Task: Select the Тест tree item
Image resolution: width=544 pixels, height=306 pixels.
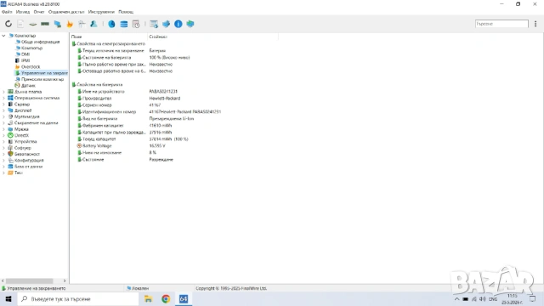Action: (19, 173)
